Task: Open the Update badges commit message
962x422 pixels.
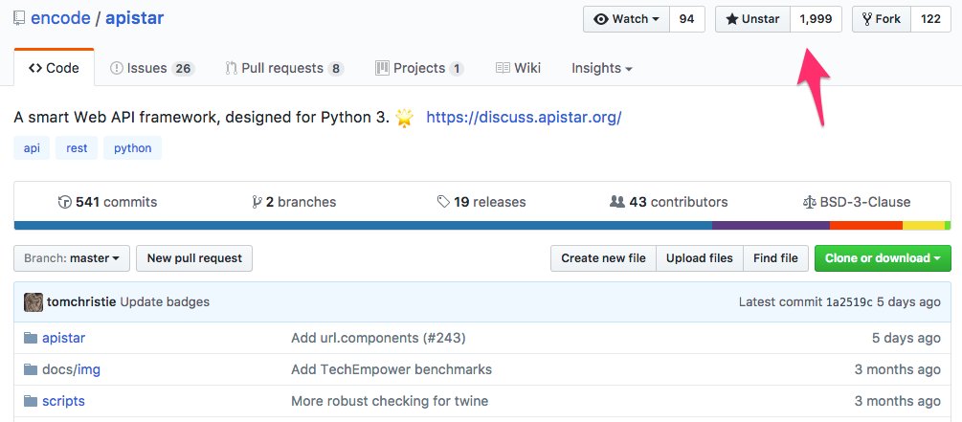Action: pyautogui.click(x=165, y=301)
